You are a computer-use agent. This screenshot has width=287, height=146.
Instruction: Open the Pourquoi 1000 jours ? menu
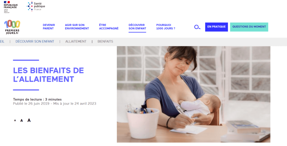[166, 27]
